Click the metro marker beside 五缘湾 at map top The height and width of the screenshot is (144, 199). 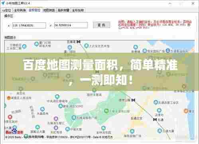click(x=79, y=42)
